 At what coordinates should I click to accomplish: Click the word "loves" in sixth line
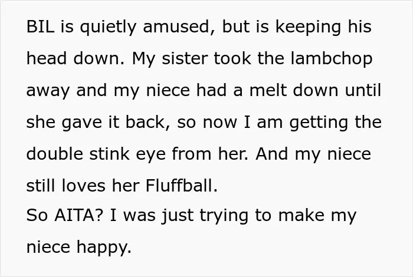click(84, 186)
